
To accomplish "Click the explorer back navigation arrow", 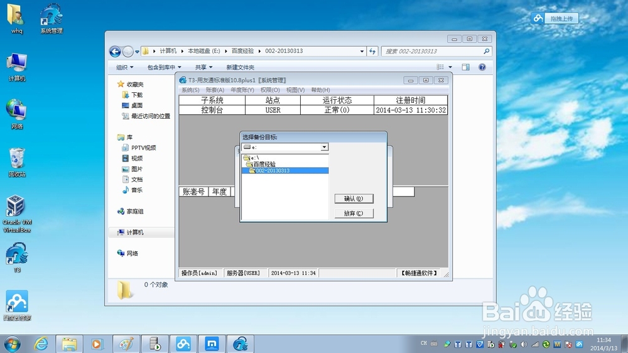I will 115,52.
